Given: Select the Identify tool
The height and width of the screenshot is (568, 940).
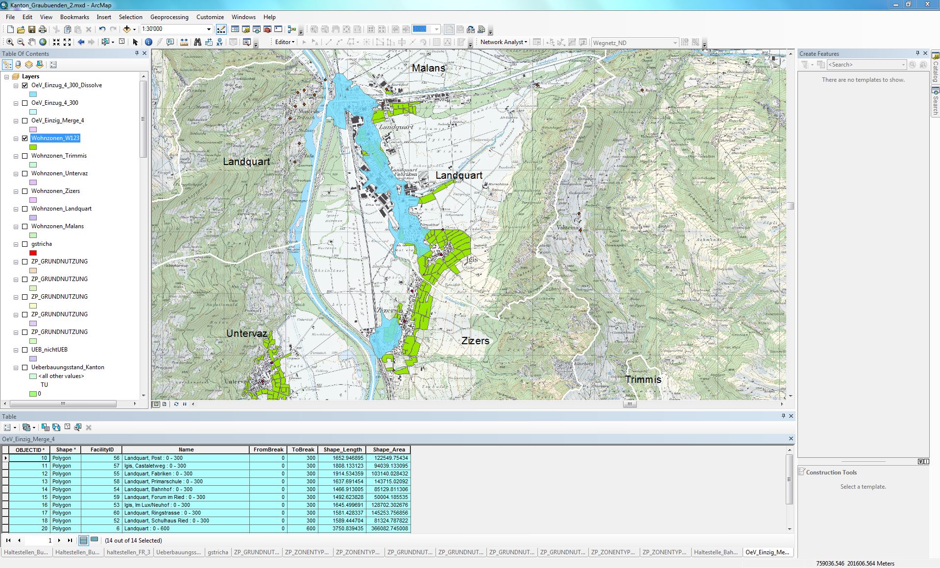Looking at the screenshot, I should tap(148, 42).
